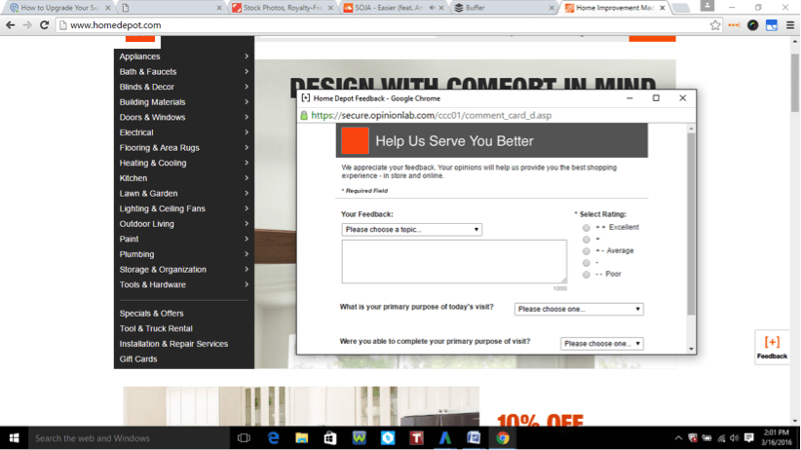Open the primary purpose of visit dropdown
The width and height of the screenshot is (801, 450).
(579, 309)
